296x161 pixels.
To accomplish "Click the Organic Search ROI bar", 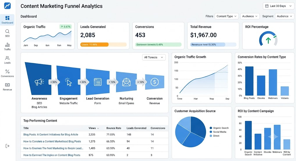I will pos(248,135).
